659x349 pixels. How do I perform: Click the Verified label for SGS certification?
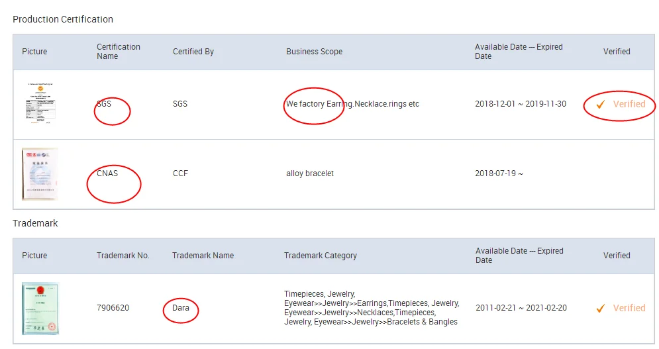629,104
